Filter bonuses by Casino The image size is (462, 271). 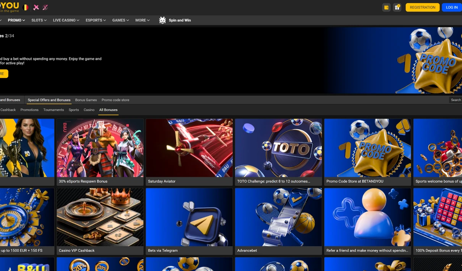coord(89,110)
